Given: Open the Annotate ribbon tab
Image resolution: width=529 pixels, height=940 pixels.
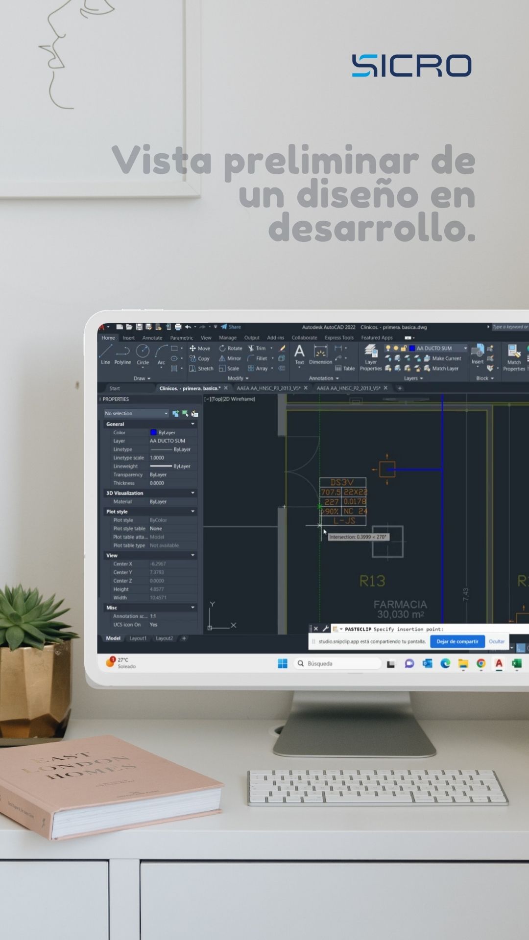Looking at the screenshot, I should point(152,338).
